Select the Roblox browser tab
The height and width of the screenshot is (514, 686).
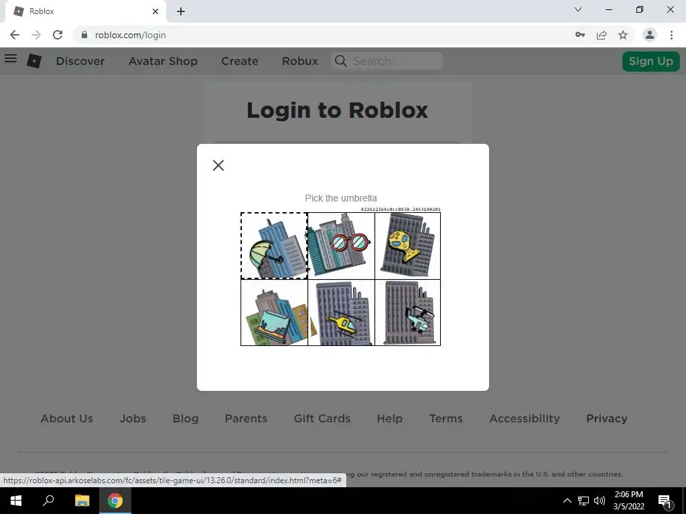tap(85, 11)
